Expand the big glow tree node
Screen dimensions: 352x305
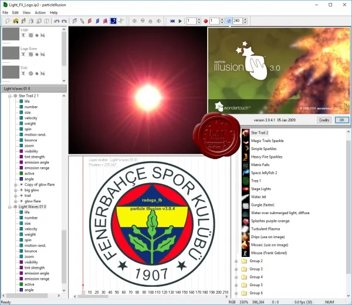coord(15,190)
